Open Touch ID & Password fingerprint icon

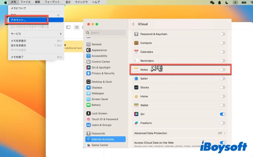point(88,119)
